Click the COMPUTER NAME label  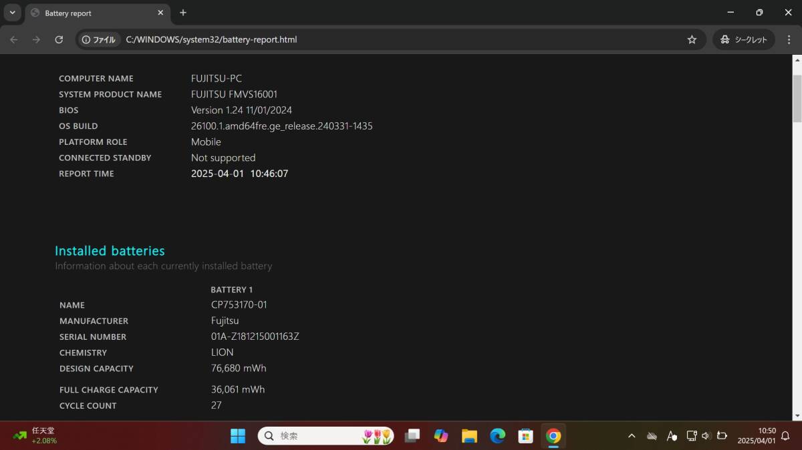tap(96, 78)
